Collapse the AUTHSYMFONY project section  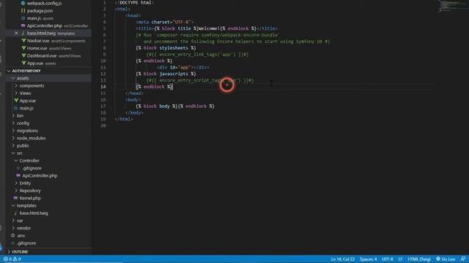26,71
